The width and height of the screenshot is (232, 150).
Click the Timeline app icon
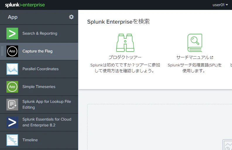pos(12,140)
